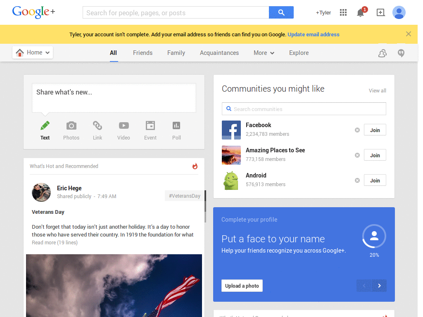Click View all communities

pyautogui.click(x=378, y=90)
